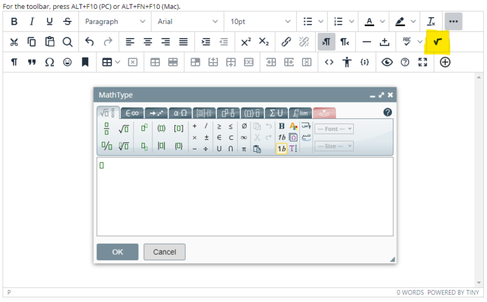Image resolution: width=487 pixels, height=302 pixels.
Task: Open the 10pt font size dropdown
Action: tap(260, 22)
